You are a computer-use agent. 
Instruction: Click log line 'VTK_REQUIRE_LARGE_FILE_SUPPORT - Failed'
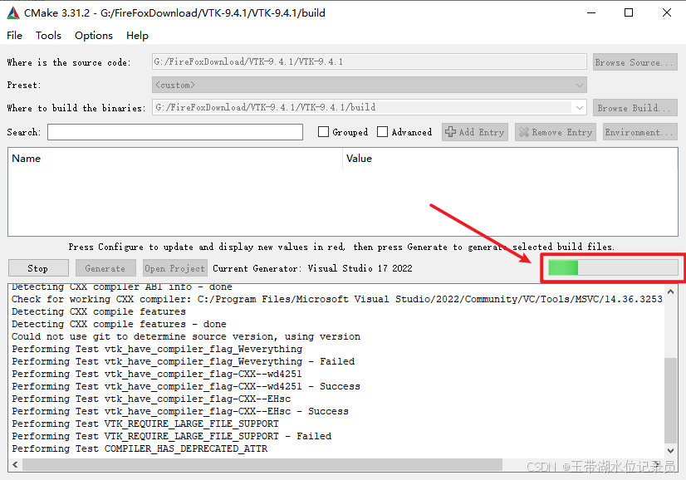171,436
